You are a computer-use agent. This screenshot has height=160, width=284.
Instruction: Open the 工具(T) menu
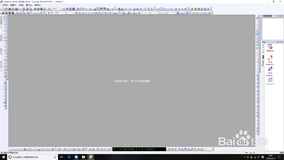pos(21,5)
